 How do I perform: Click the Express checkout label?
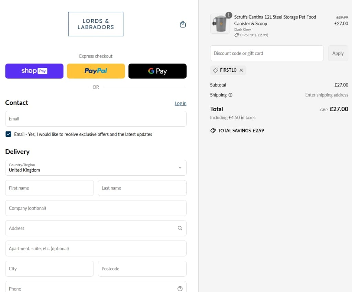[96, 56]
